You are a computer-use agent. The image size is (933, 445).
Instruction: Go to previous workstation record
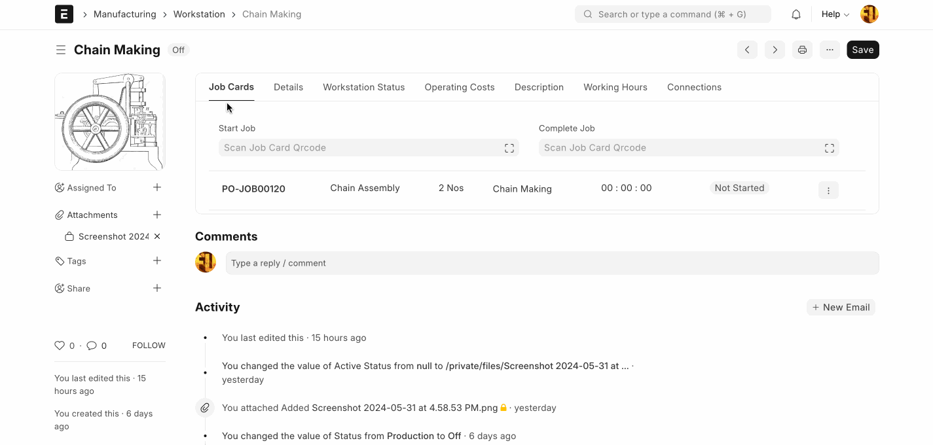(x=747, y=50)
